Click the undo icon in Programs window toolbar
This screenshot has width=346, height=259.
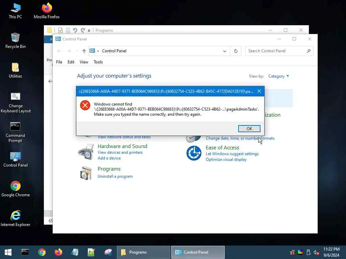point(75,30)
